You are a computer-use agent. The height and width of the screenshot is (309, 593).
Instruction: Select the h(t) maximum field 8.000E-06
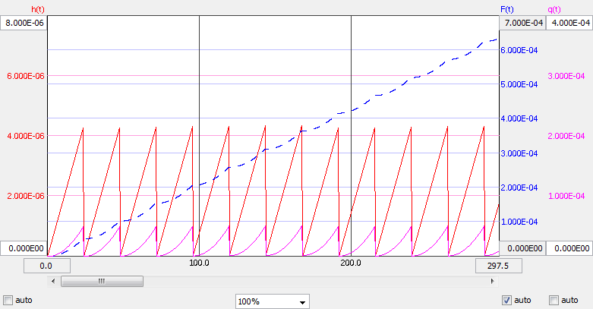click(x=24, y=23)
